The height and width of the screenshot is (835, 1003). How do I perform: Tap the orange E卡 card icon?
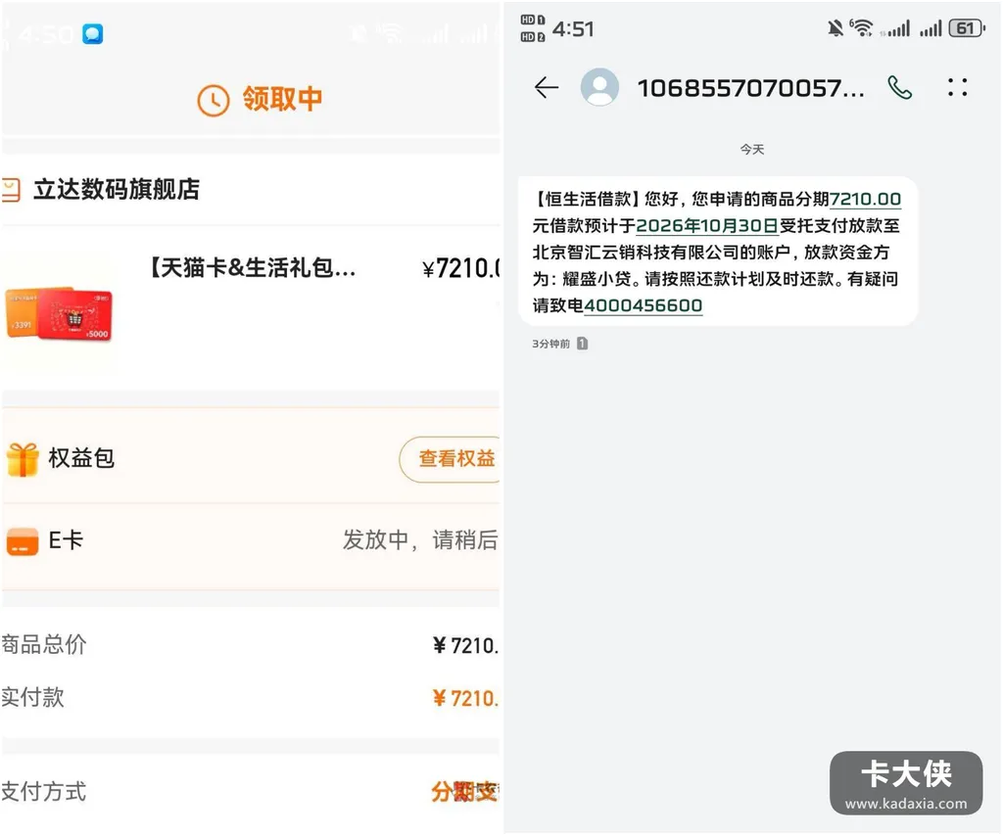(23, 541)
